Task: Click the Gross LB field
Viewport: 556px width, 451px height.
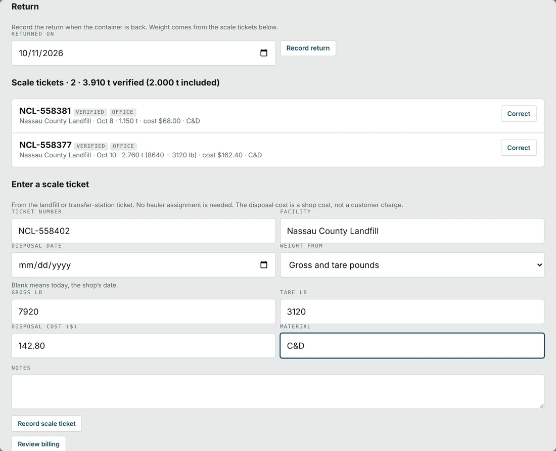Action: pyautogui.click(x=144, y=311)
